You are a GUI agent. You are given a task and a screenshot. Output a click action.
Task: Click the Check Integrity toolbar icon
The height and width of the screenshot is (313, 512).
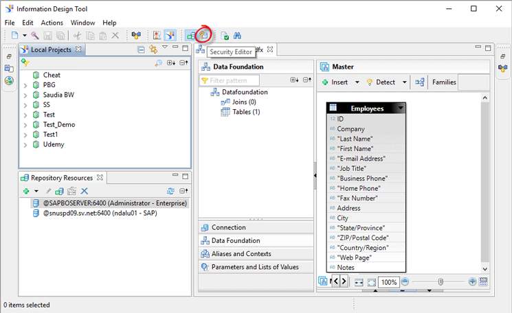tap(224, 36)
